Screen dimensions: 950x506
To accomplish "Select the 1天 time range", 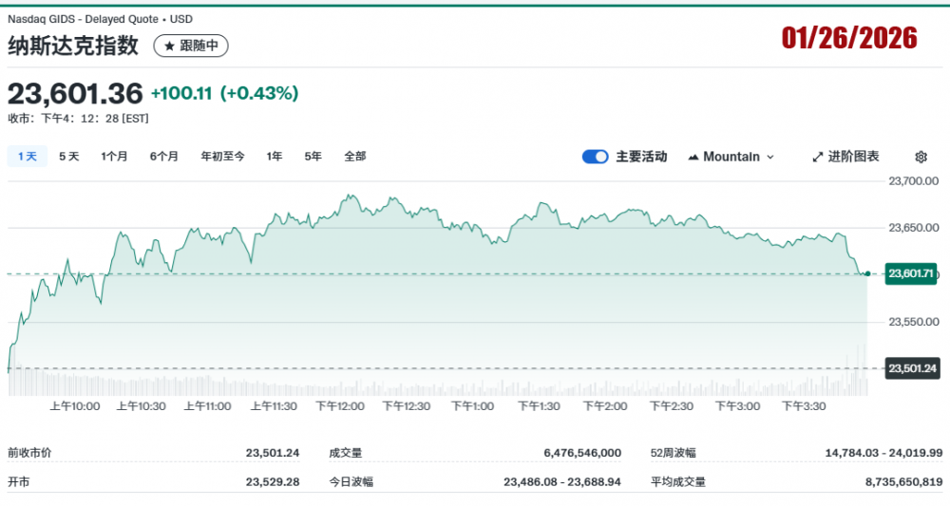I will tap(27, 157).
